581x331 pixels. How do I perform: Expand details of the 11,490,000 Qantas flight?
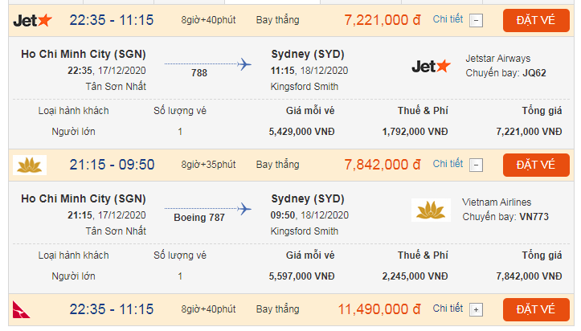(476, 310)
